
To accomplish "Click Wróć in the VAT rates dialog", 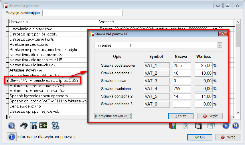I will point(210,116).
